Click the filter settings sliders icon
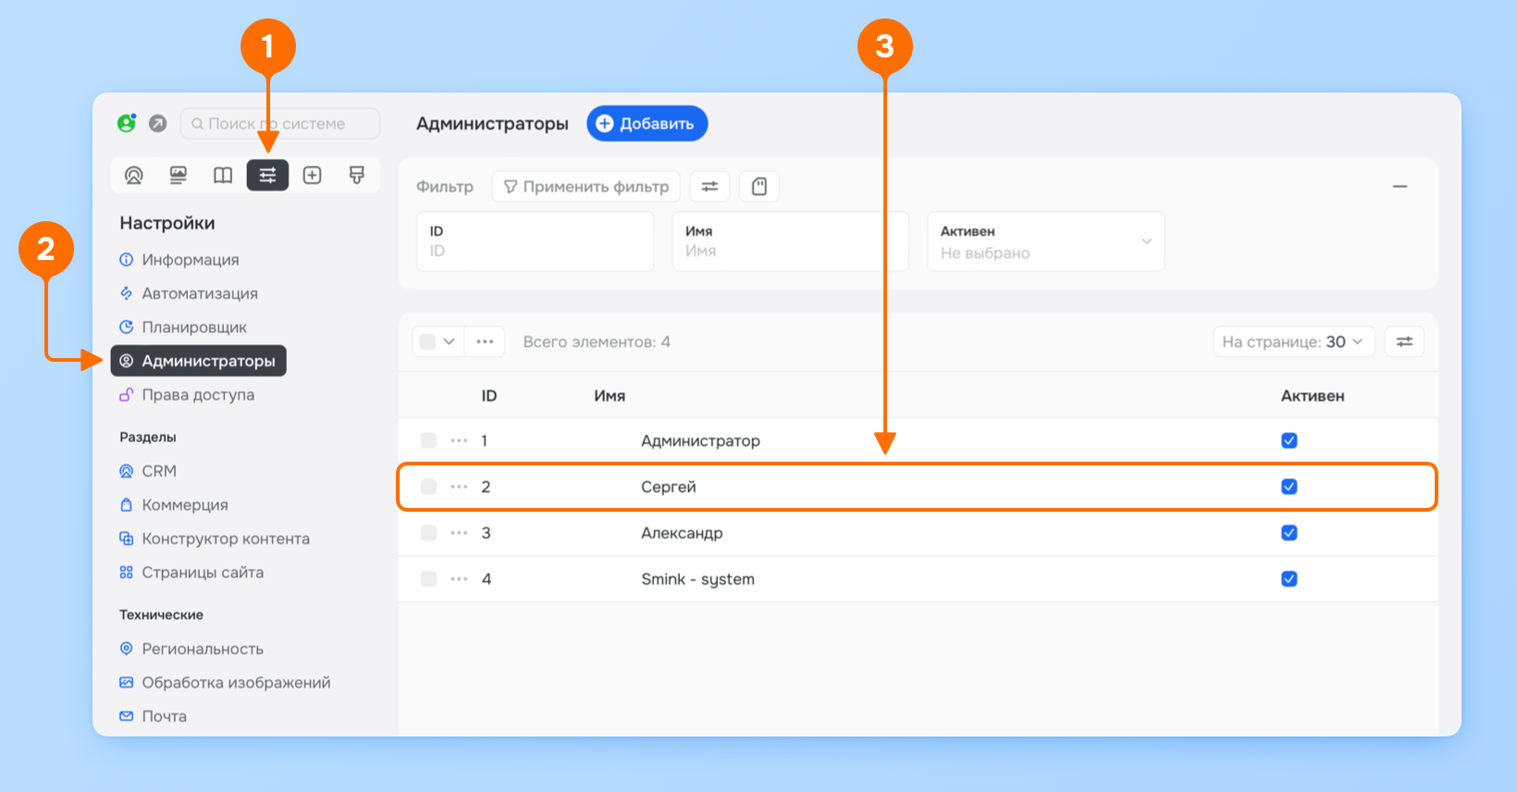This screenshot has height=792, width=1517. coord(709,187)
